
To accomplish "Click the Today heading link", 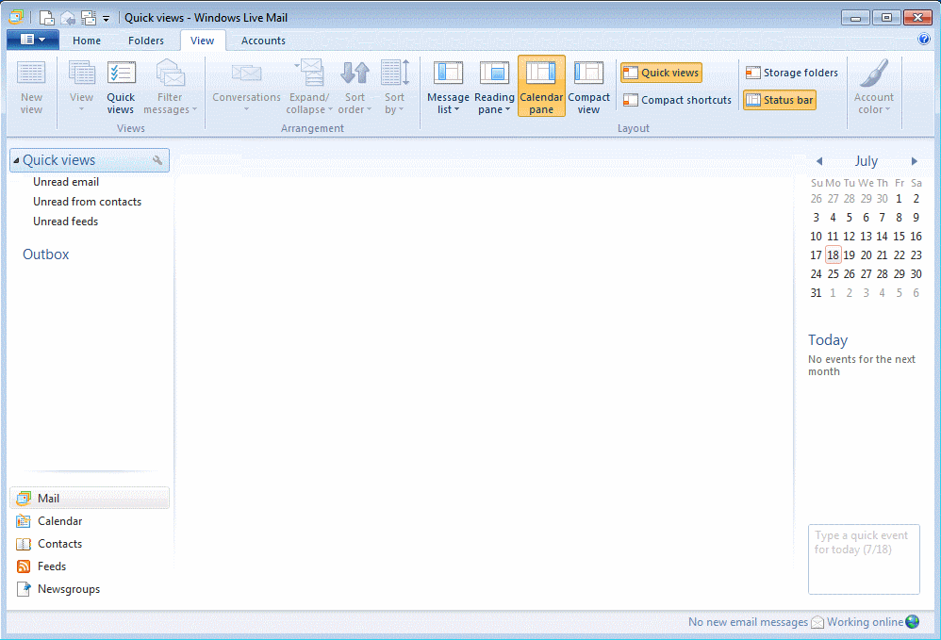I will (828, 340).
